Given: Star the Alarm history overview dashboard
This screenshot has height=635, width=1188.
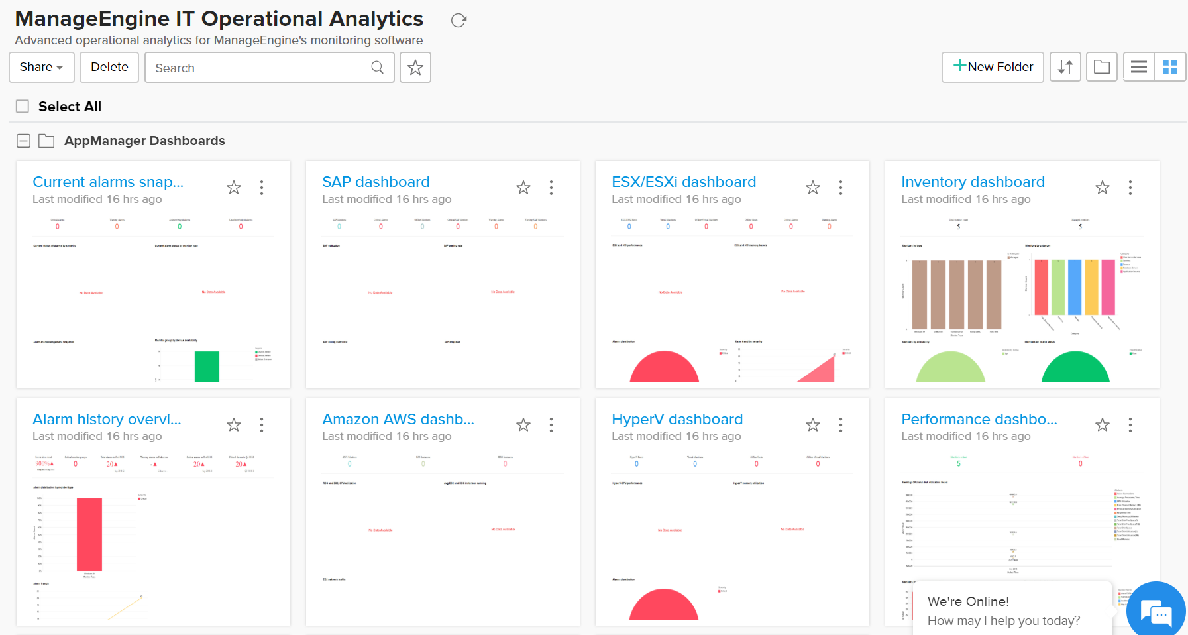Looking at the screenshot, I should point(234,425).
